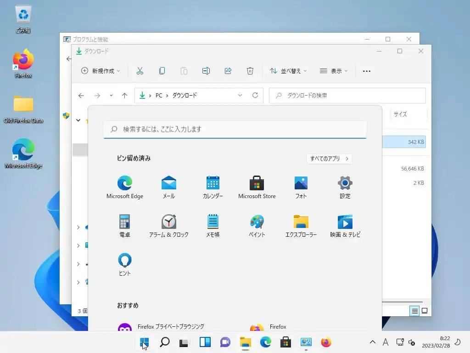Open the メモ帳 notepad app
The height and width of the screenshot is (353, 470).
[x=213, y=226]
